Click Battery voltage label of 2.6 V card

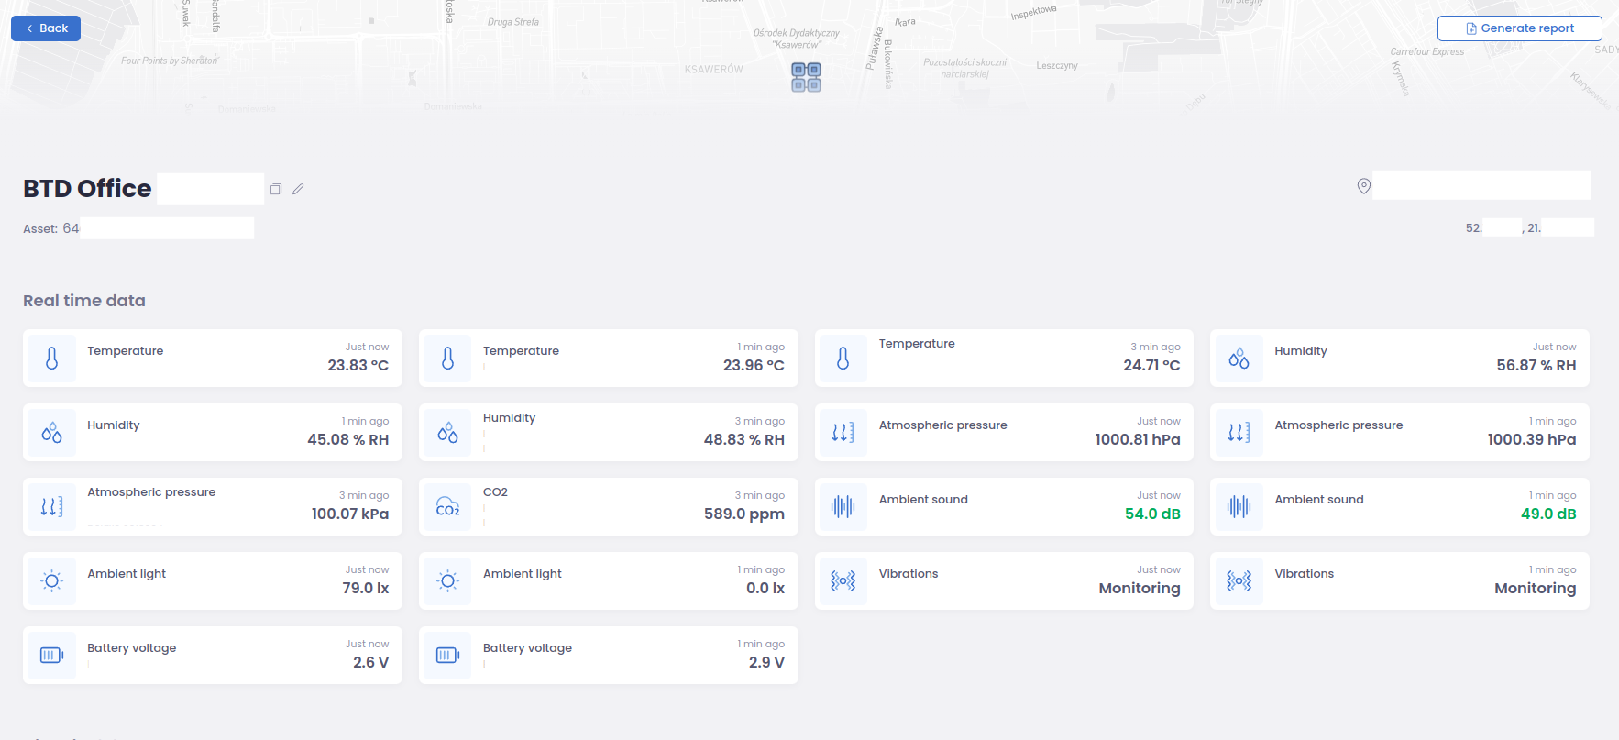click(x=132, y=648)
